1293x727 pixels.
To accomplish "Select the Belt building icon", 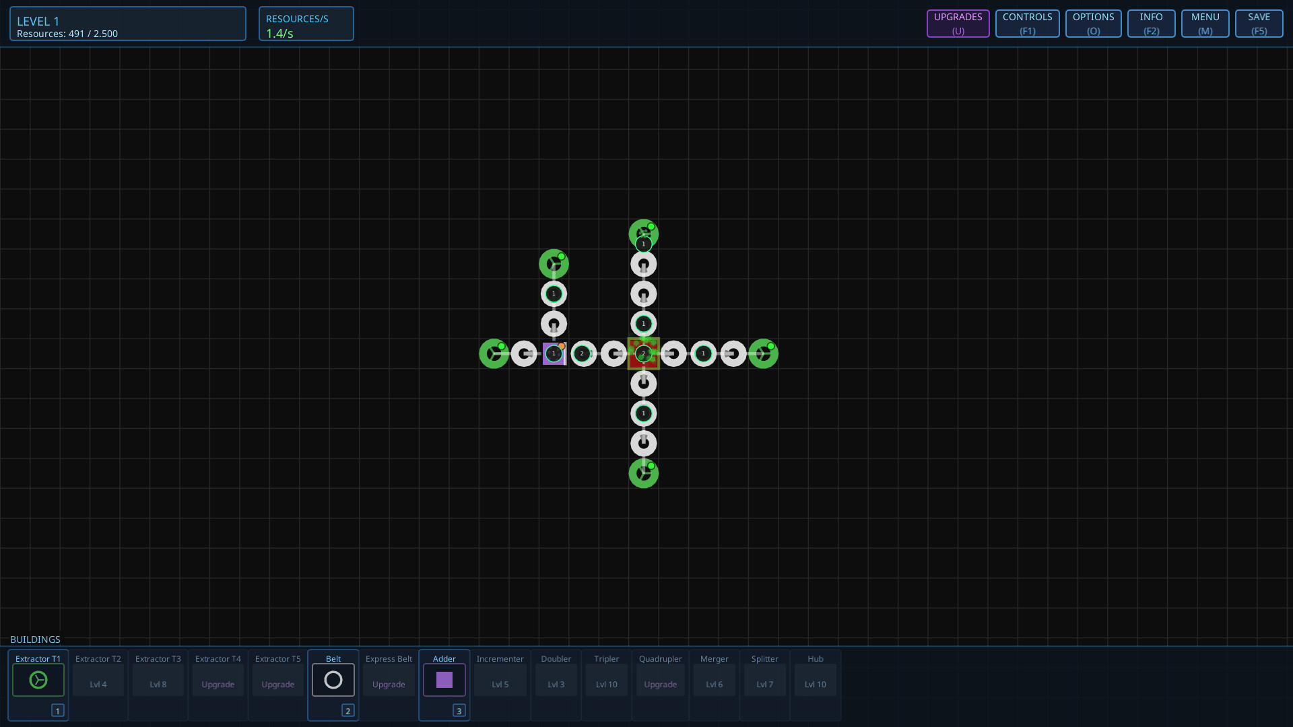I will [333, 680].
